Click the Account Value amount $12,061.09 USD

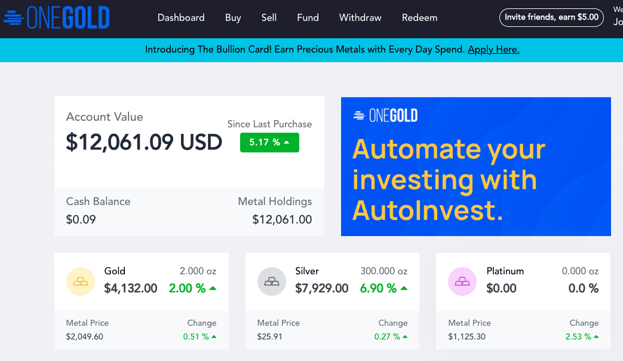(144, 142)
